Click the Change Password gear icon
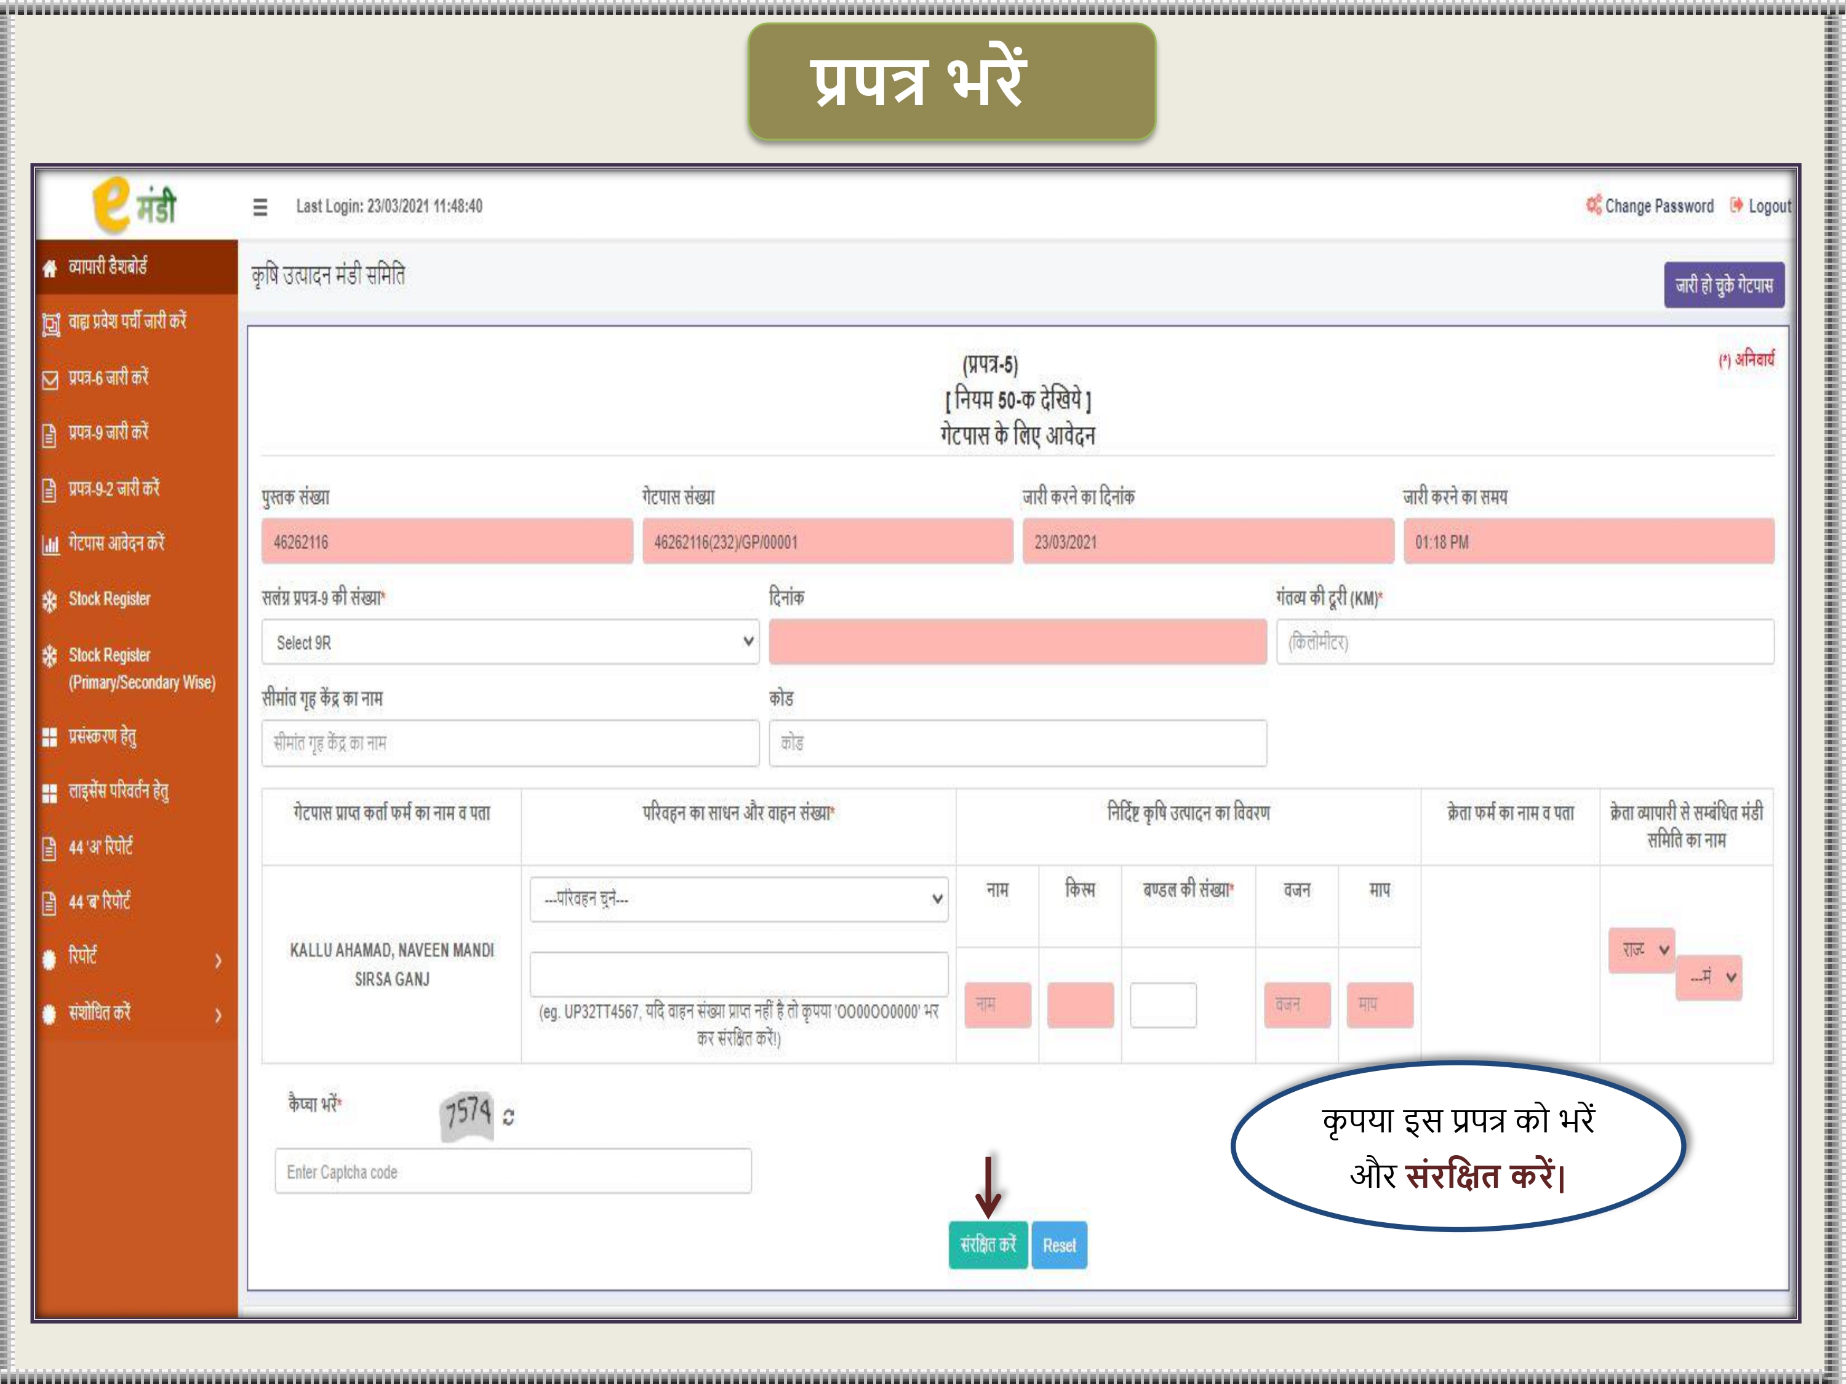Viewport: 1846px width, 1384px height. [1593, 204]
